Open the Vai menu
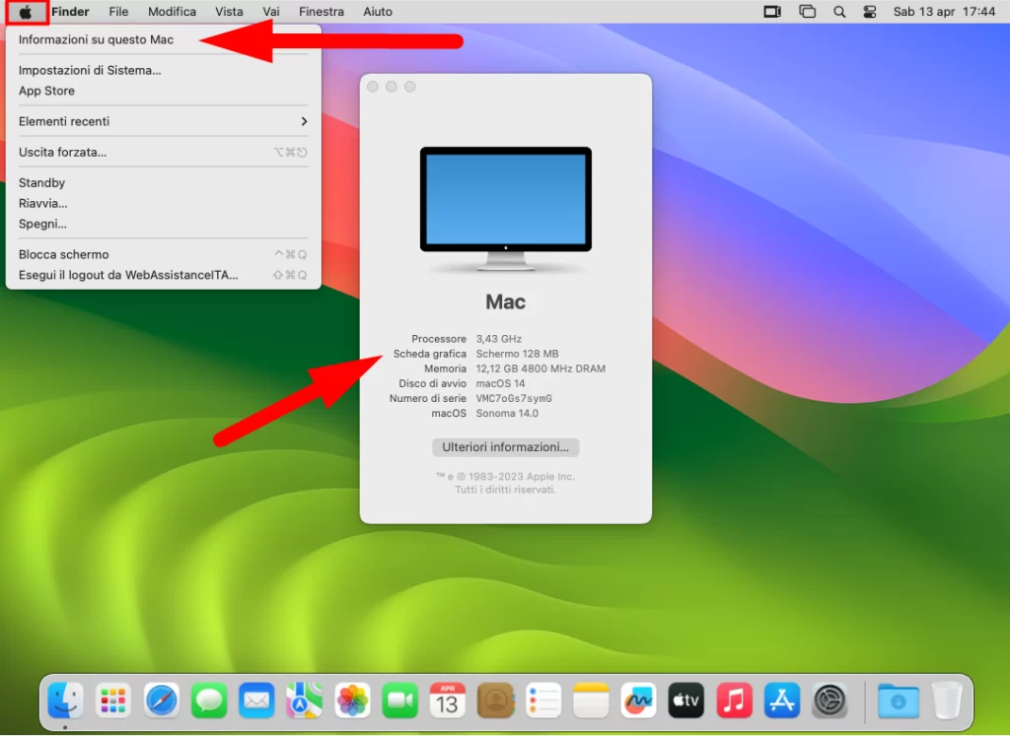Viewport: 1010px width, 736px height. pos(271,12)
